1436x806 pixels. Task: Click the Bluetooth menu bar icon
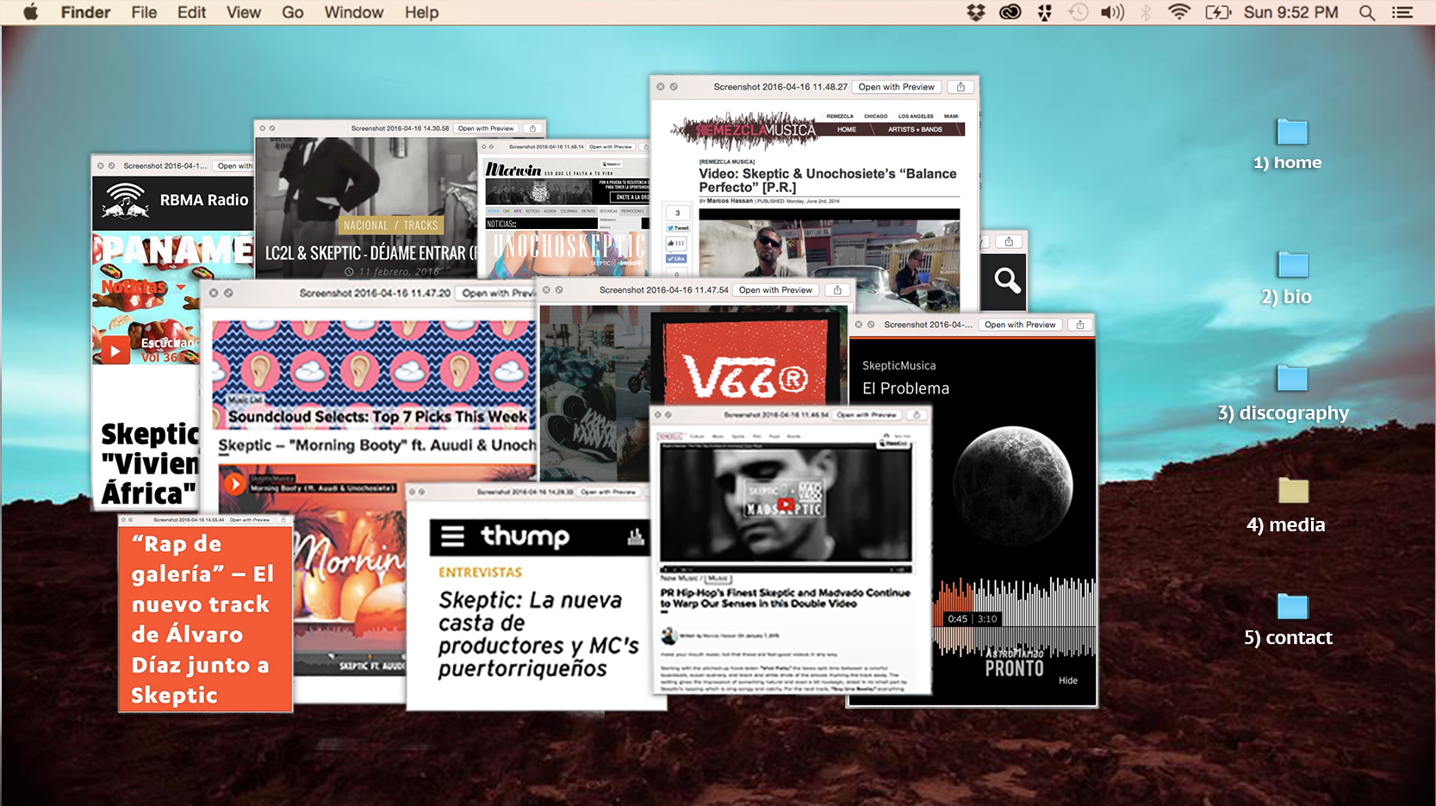click(1146, 12)
